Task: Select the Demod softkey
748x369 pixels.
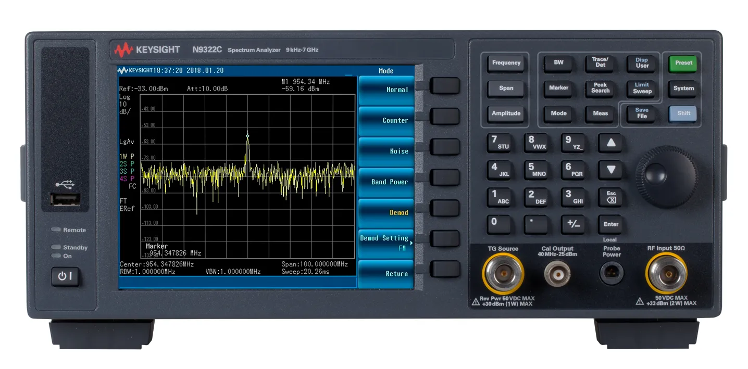Action: (x=385, y=212)
